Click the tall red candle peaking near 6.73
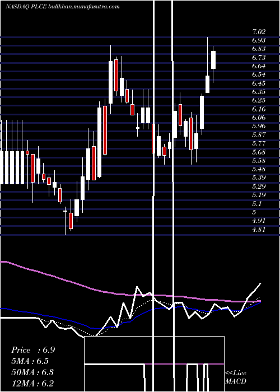This screenshot has height=392, width=280. click(x=116, y=75)
